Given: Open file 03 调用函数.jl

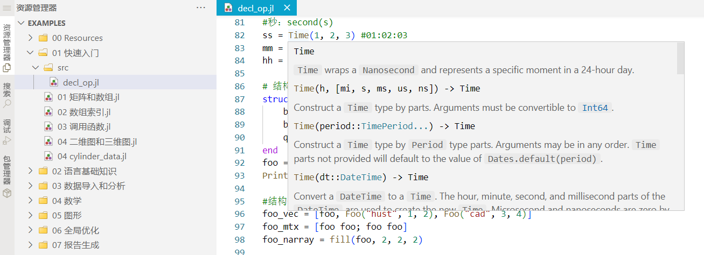Looking at the screenshot, I should coord(84,127).
